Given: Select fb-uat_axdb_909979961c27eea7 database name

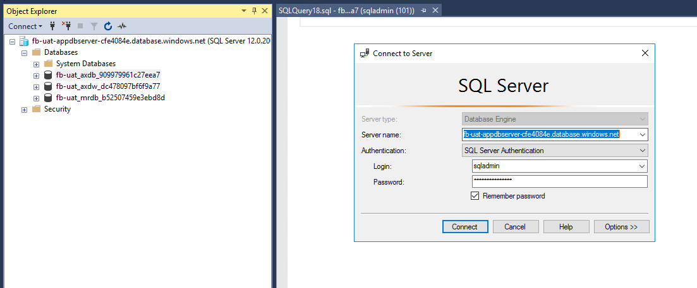Looking at the screenshot, I should click(x=108, y=75).
